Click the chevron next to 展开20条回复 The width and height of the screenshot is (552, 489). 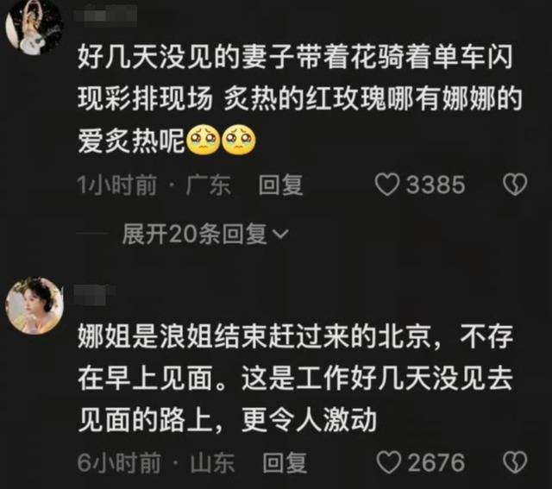280,234
